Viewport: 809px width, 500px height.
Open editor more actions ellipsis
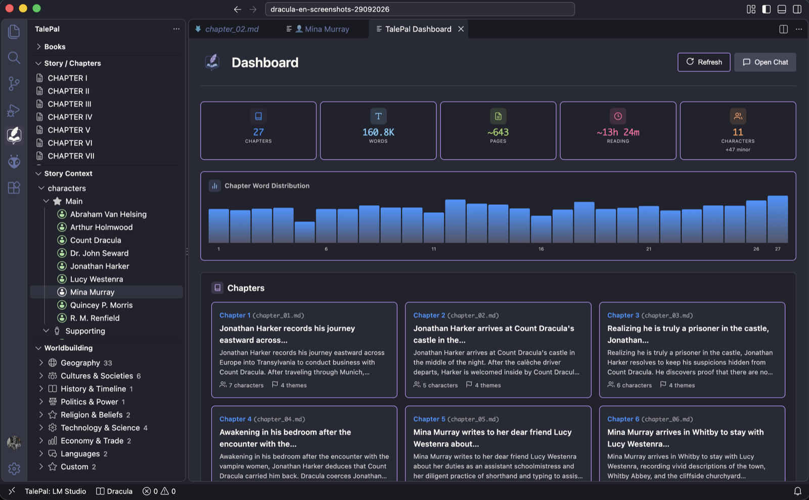(x=799, y=29)
